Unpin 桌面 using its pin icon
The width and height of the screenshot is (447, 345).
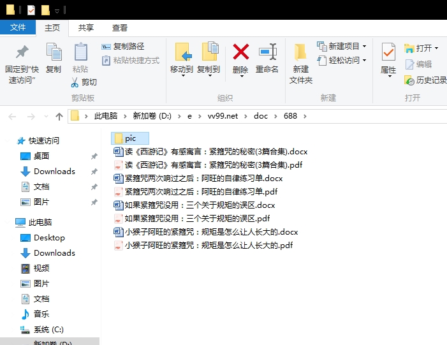(94, 156)
